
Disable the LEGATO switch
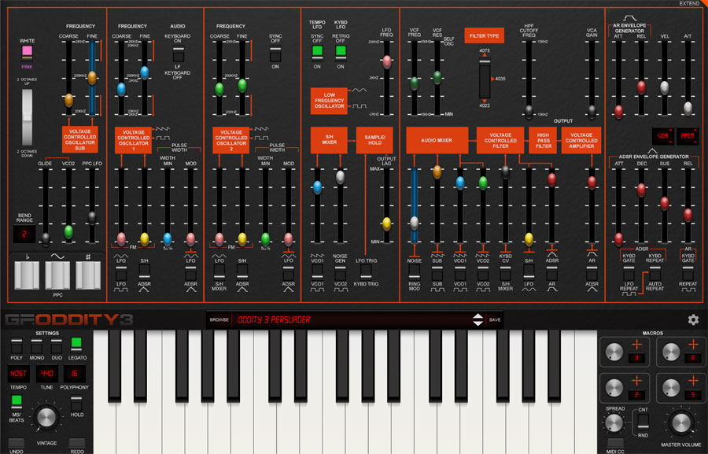[x=77, y=341]
